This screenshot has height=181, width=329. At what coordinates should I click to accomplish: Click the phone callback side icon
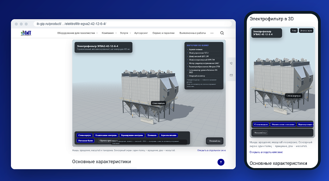click(231, 63)
